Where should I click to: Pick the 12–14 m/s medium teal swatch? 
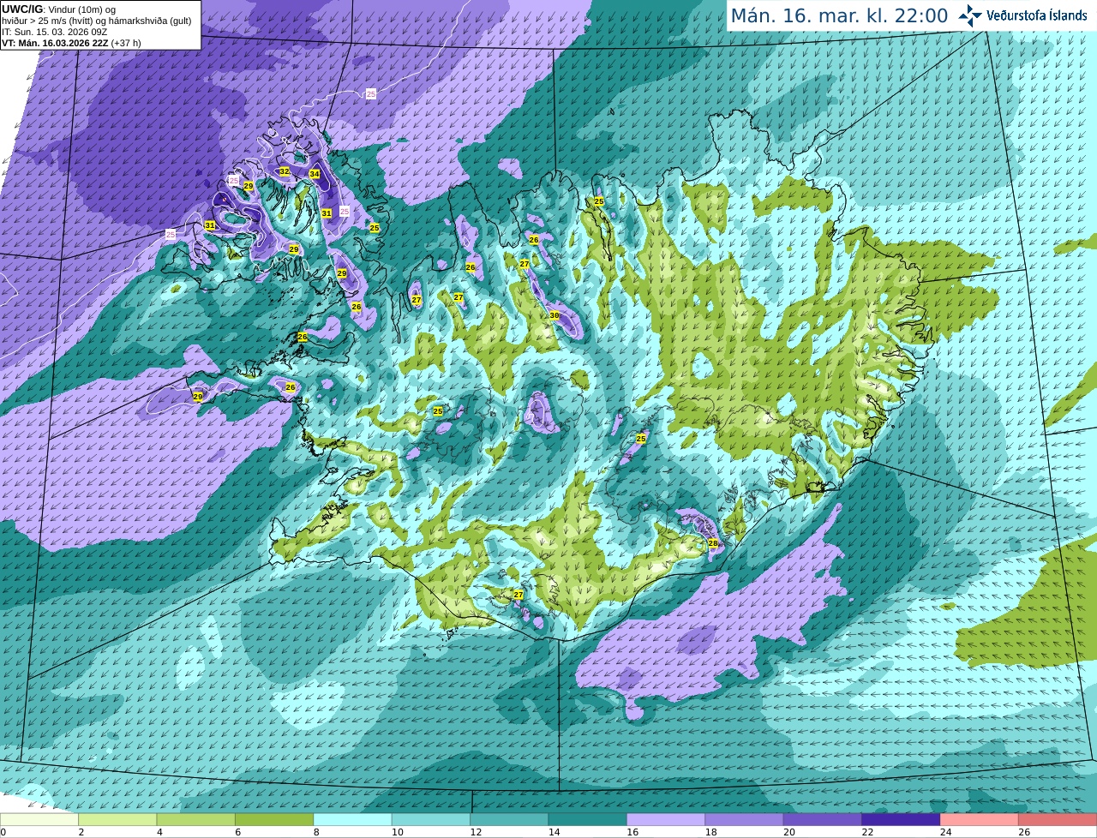point(509,819)
